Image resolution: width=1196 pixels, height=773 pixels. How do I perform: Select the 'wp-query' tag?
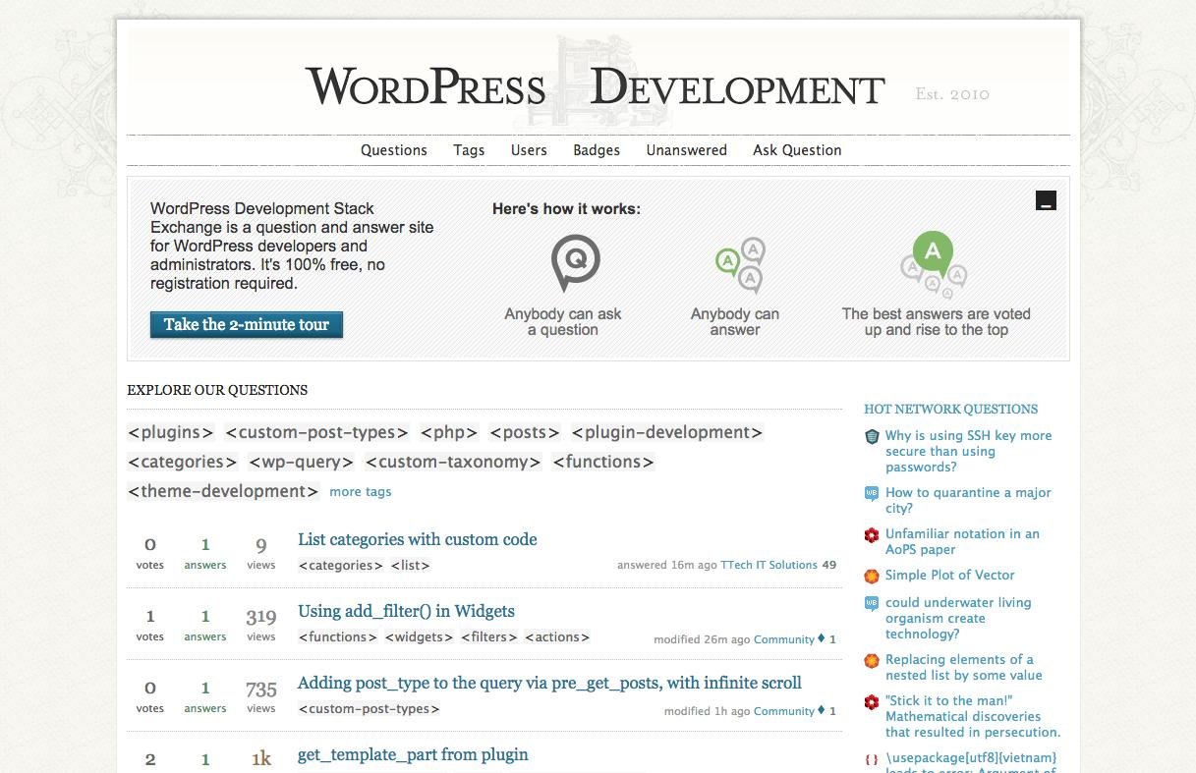[x=301, y=462]
